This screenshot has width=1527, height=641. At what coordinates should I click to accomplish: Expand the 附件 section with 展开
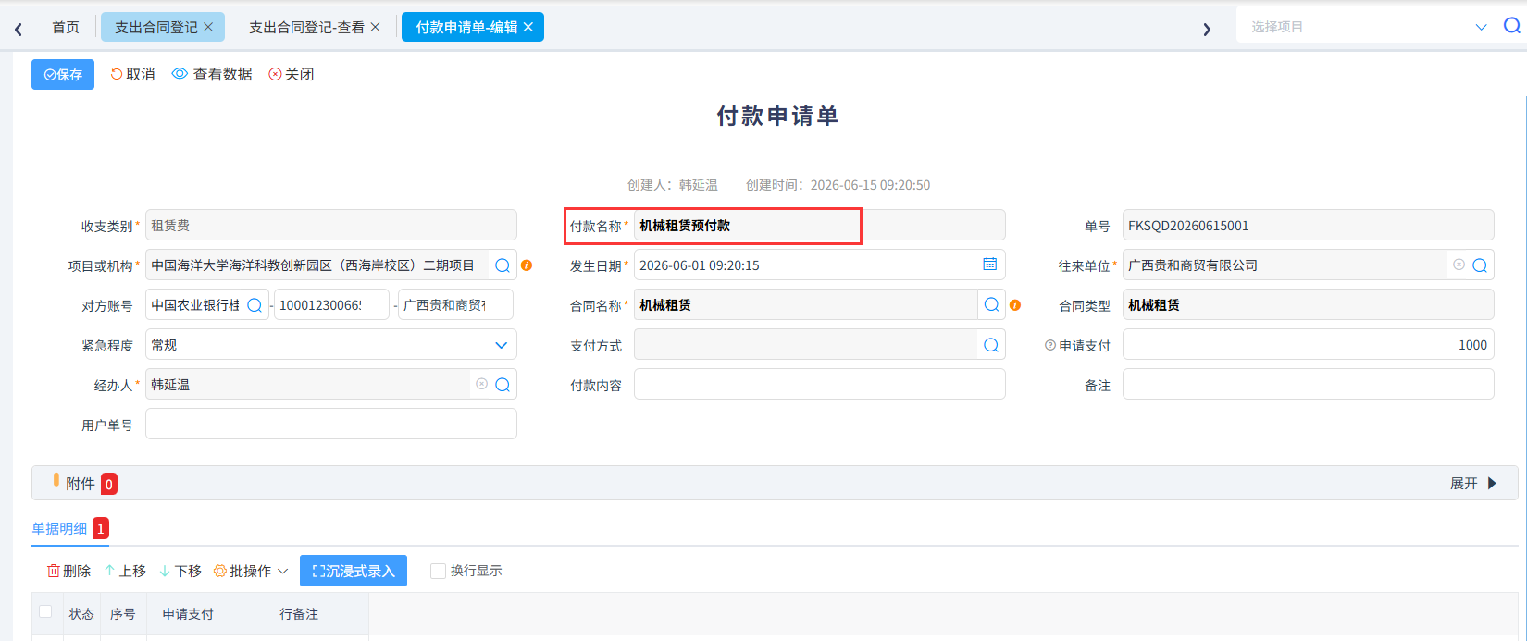(1473, 484)
